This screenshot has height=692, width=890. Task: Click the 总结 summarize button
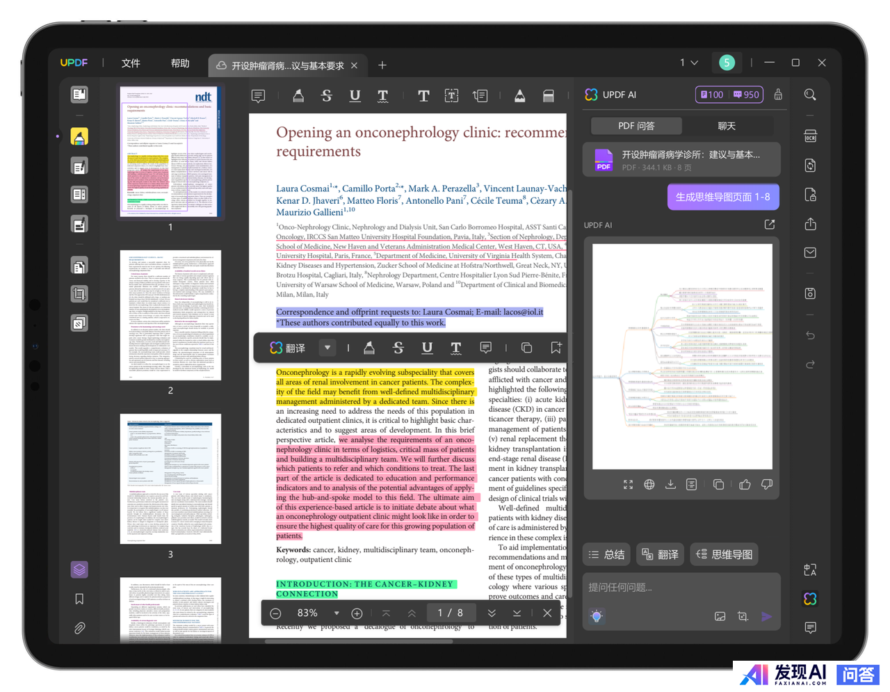[x=606, y=554]
